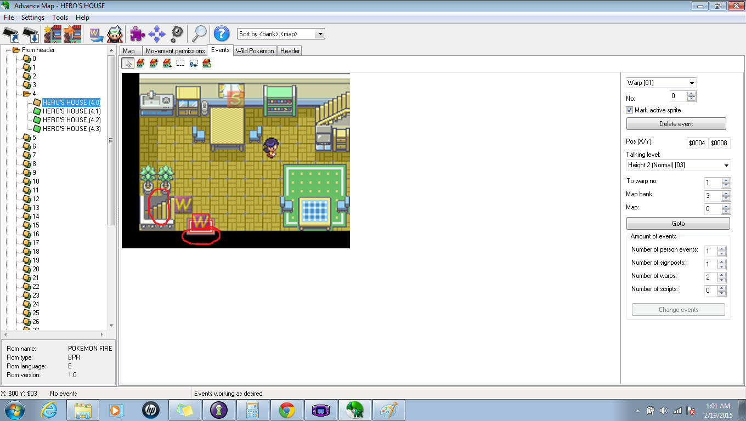Viewport: 746px width, 421px height.
Task: Open the Settings menu
Action: pos(33,18)
